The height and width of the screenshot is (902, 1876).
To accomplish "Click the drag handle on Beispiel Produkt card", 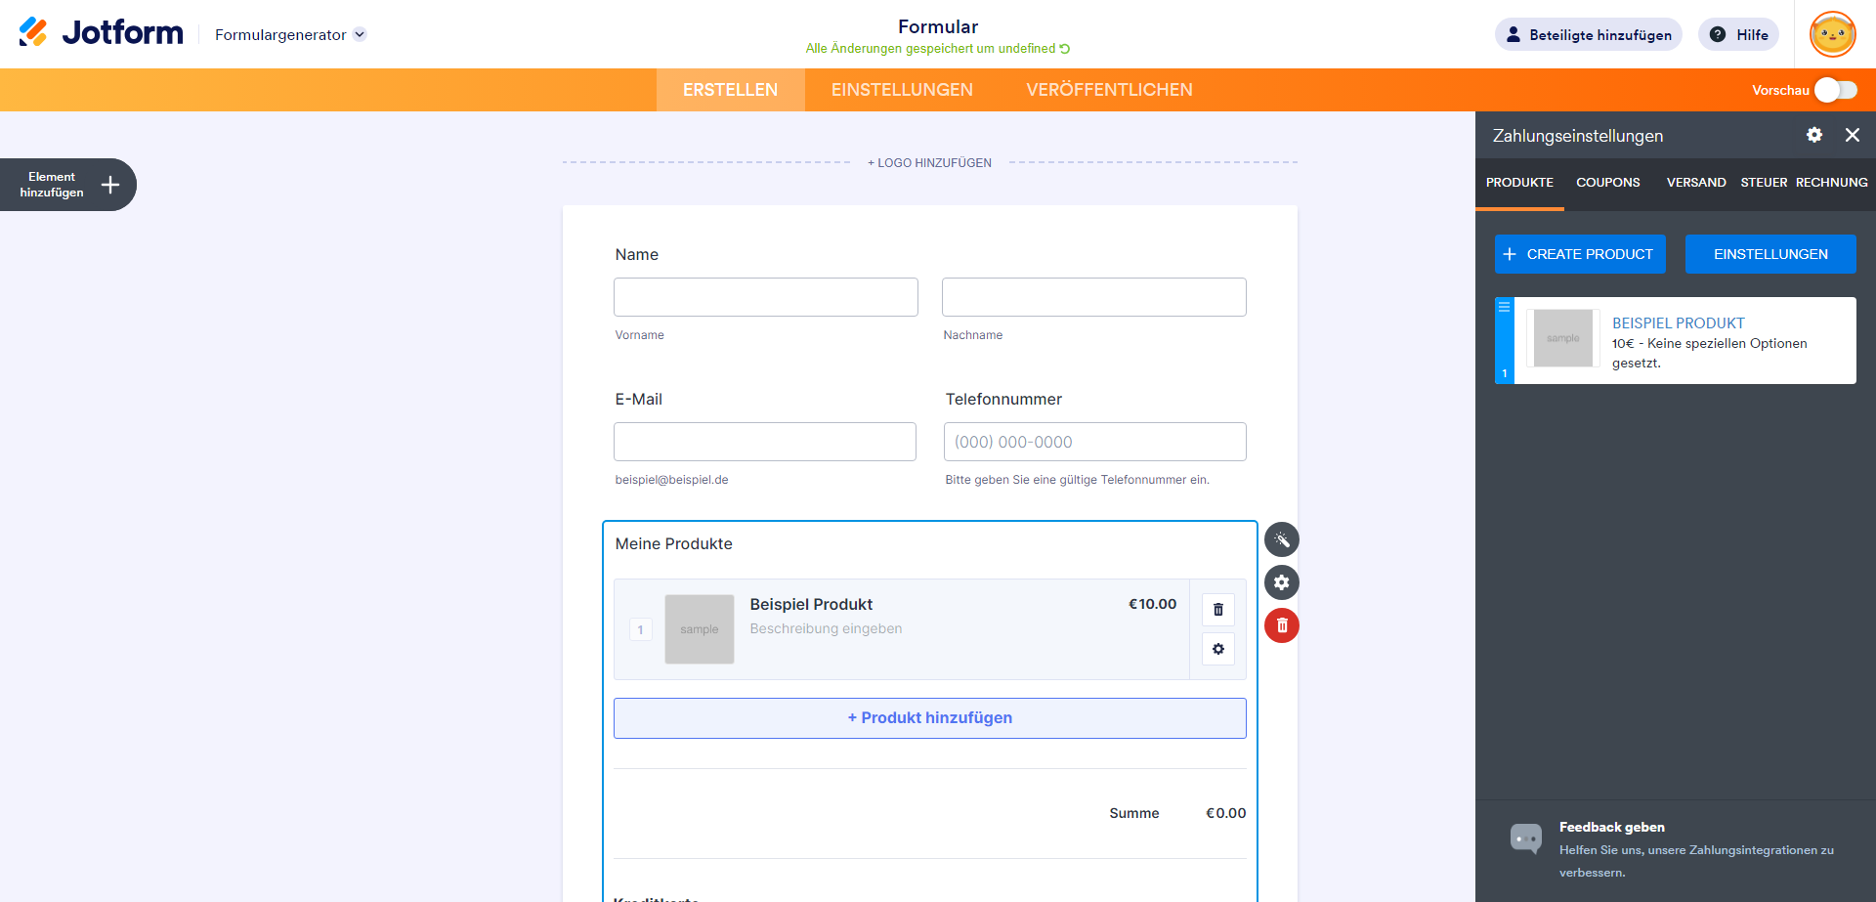I will tap(1504, 307).
